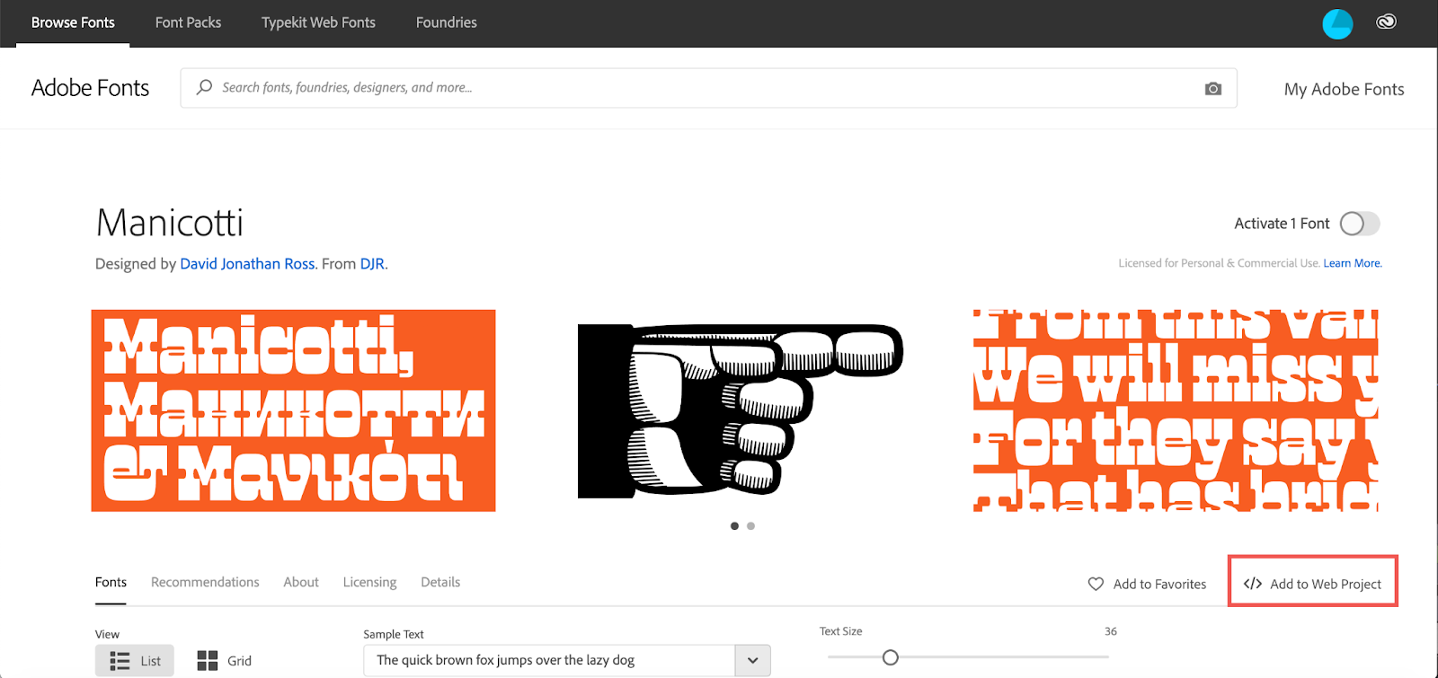
Task: Click the Learn More licensing link
Action: tap(1352, 263)
